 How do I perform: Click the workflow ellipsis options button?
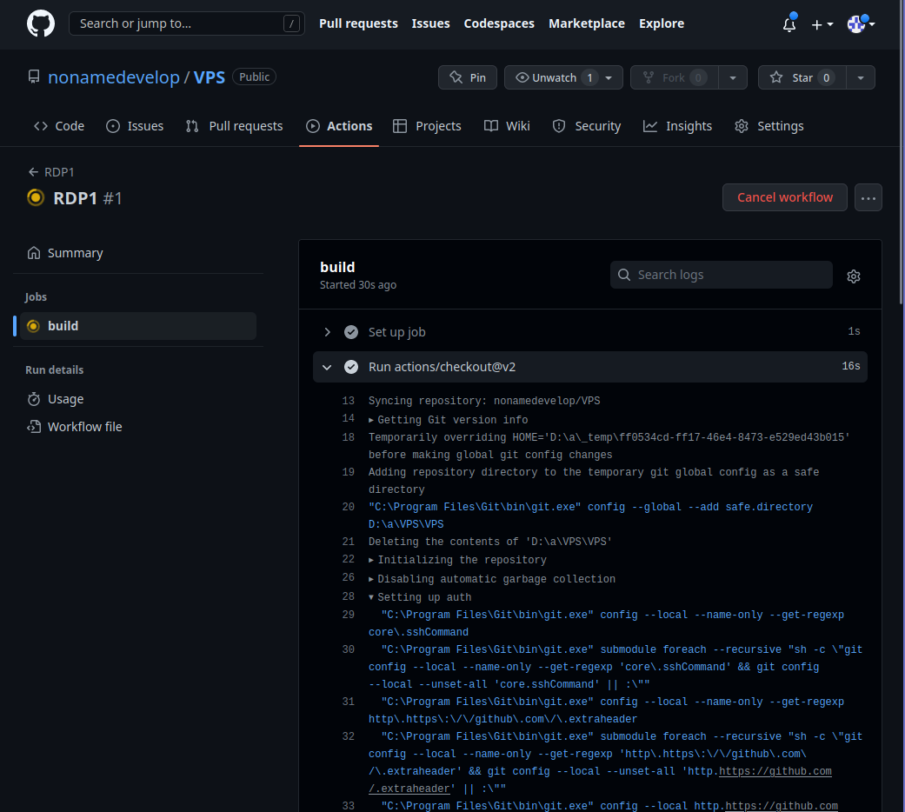868,198
